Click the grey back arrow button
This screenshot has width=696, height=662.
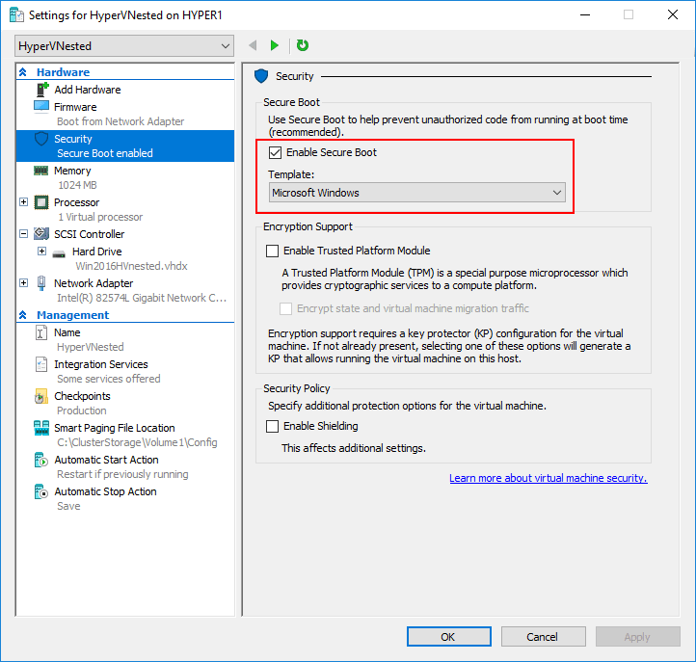pos(253,45)
